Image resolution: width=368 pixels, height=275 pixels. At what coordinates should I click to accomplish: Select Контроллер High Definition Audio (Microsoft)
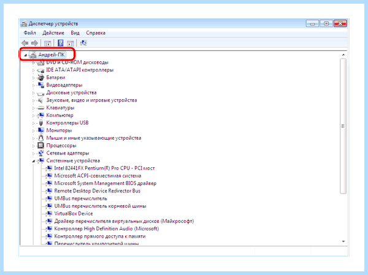click(x=107, y=228)
